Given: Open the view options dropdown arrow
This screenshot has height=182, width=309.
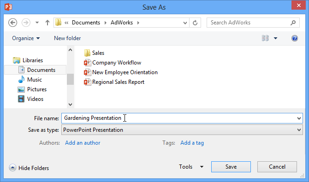Looking at the screenshot, I should coord(275,38).
